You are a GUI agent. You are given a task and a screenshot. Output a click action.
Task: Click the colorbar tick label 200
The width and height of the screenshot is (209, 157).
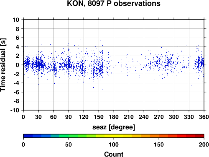click(204, 144)
